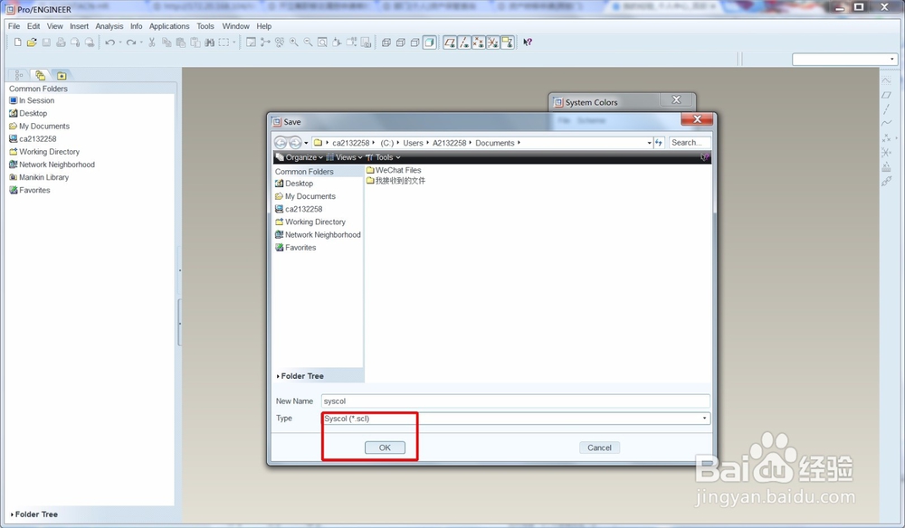Select Network Neighborhood in Save dialog
This screenshot has width=905, height=528.
(x=318, y=234)
